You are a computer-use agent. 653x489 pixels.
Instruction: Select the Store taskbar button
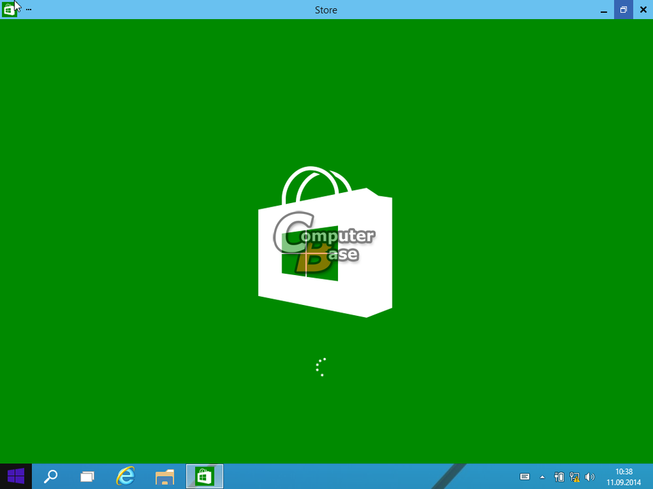[x=204, y=476]
